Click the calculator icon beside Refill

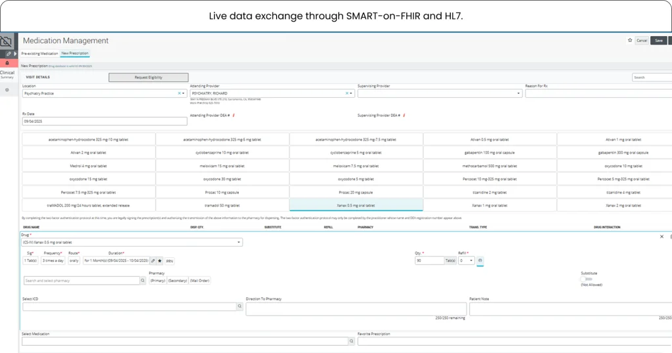[480, 260]
